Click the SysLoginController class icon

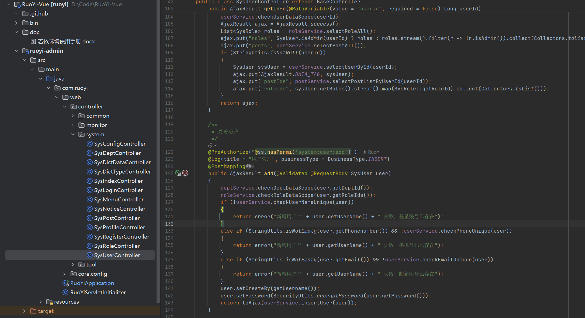(x=90, y=190)
